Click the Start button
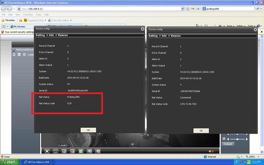264x165 pixels. [x=10, y=162]
